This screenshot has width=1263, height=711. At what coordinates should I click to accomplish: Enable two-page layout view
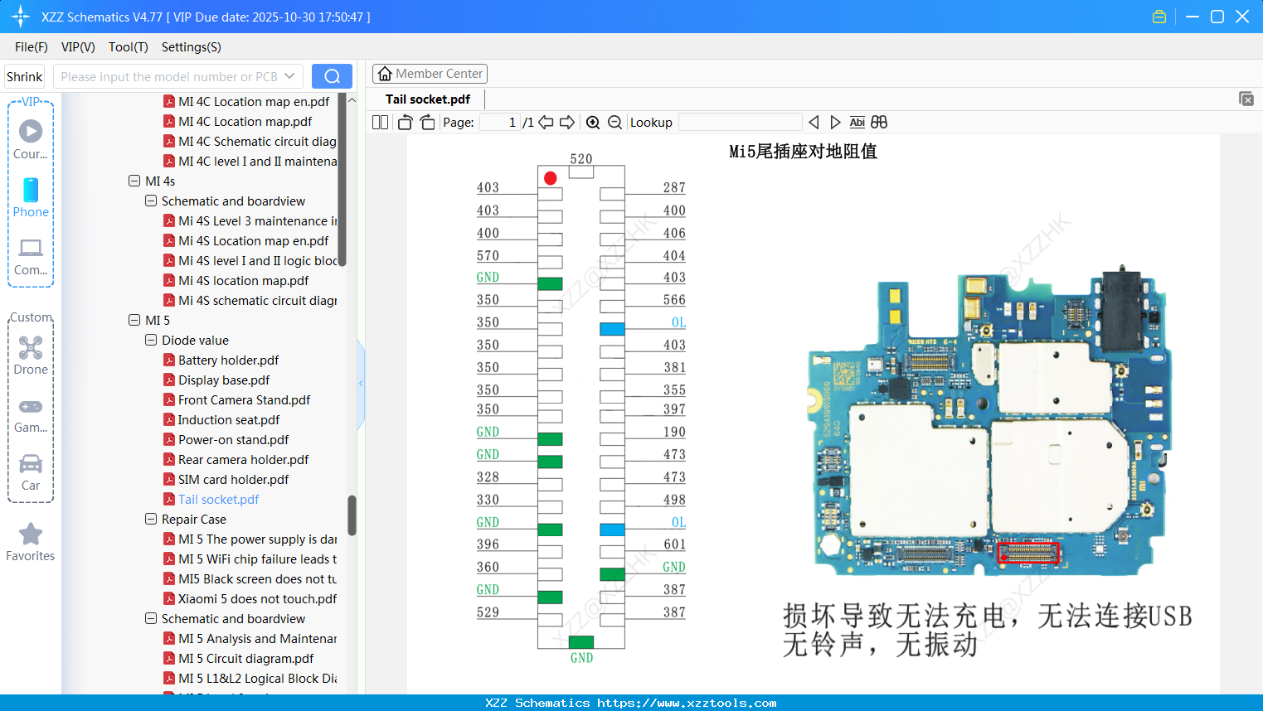[x=380, y=122]
